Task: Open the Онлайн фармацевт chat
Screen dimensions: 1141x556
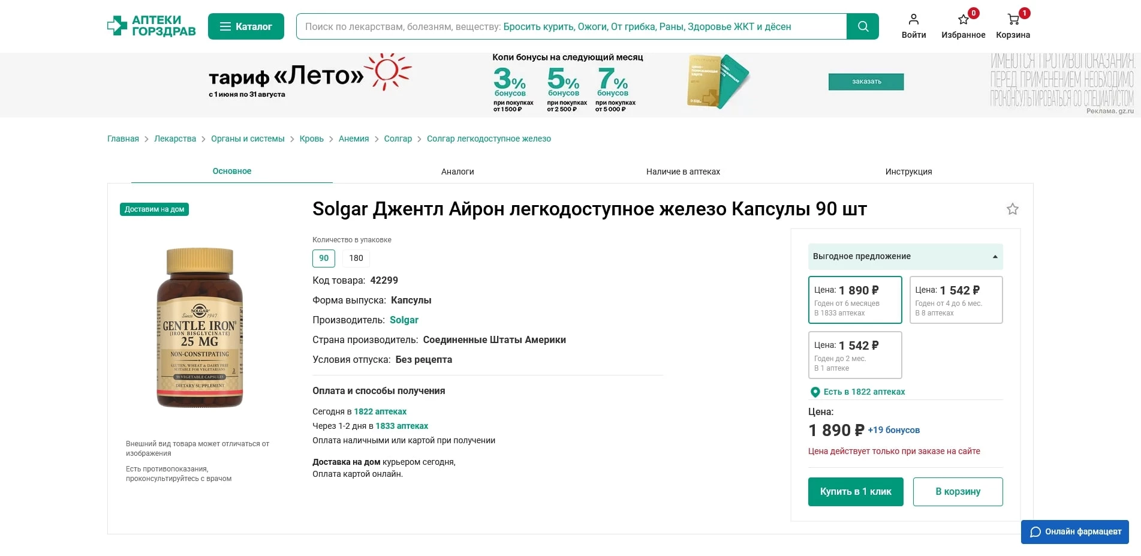Action: coord(1074,532)
